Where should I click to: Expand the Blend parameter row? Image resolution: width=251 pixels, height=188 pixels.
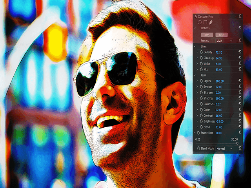click(x=197, y=127)
